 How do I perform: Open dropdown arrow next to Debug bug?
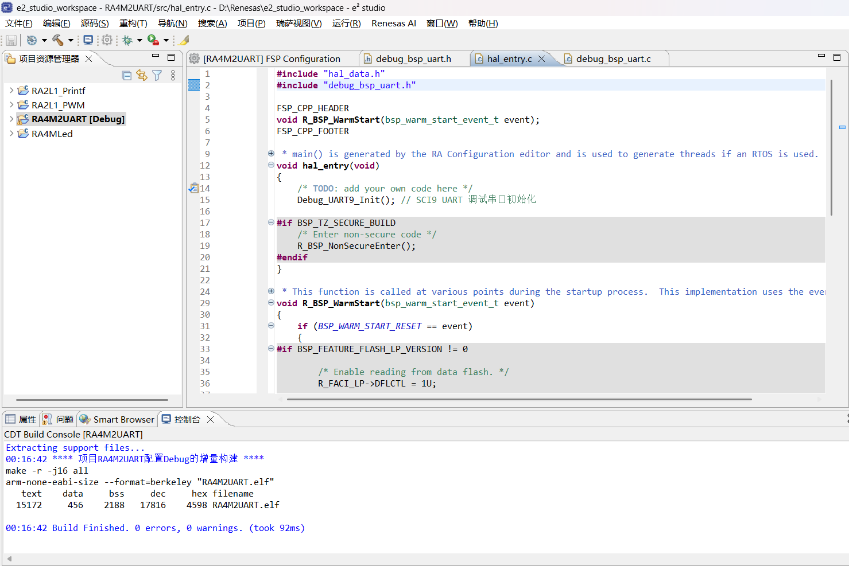tap(139, 40)
